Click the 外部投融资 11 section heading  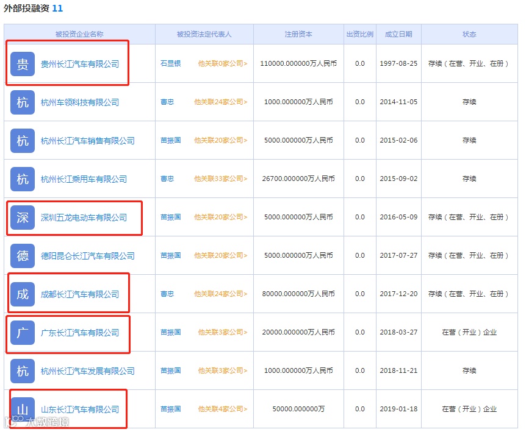click(33, 8)
